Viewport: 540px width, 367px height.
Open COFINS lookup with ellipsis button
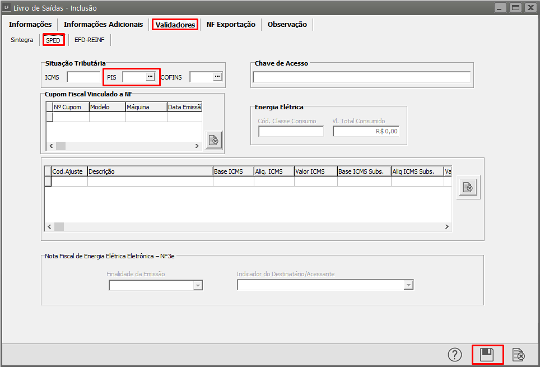(217, 77)
